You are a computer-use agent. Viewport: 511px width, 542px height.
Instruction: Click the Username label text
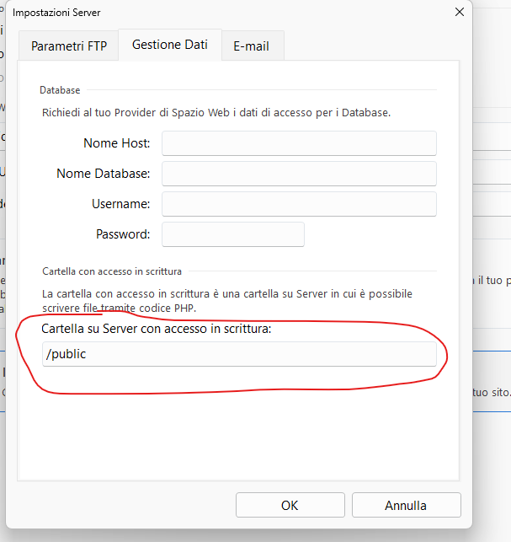(x=120, y=204)
